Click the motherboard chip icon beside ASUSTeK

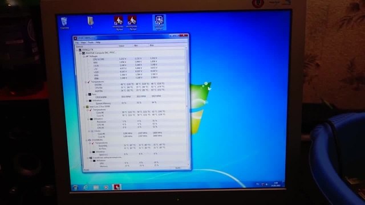coord(84,53)
